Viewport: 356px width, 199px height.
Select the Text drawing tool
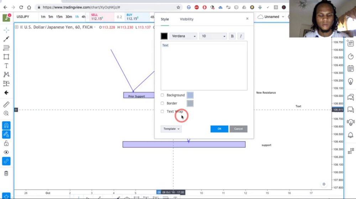(x=6, y=66)
